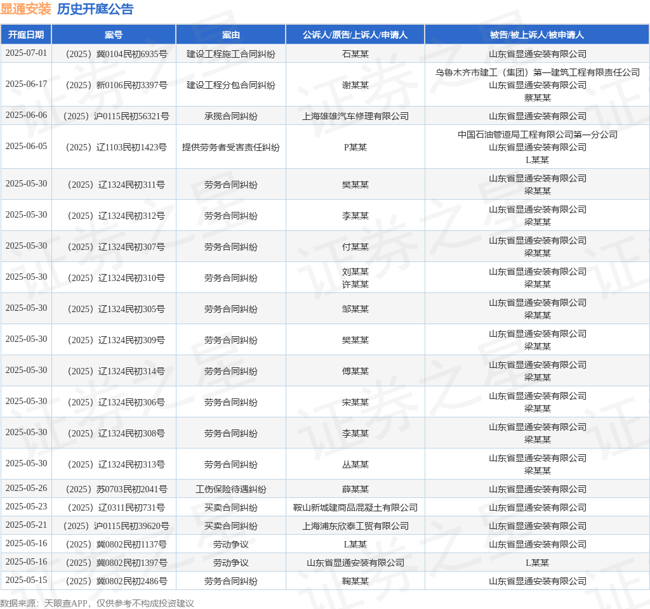
Task: Click date cell 2025-05-23
Action: [26, 506]
